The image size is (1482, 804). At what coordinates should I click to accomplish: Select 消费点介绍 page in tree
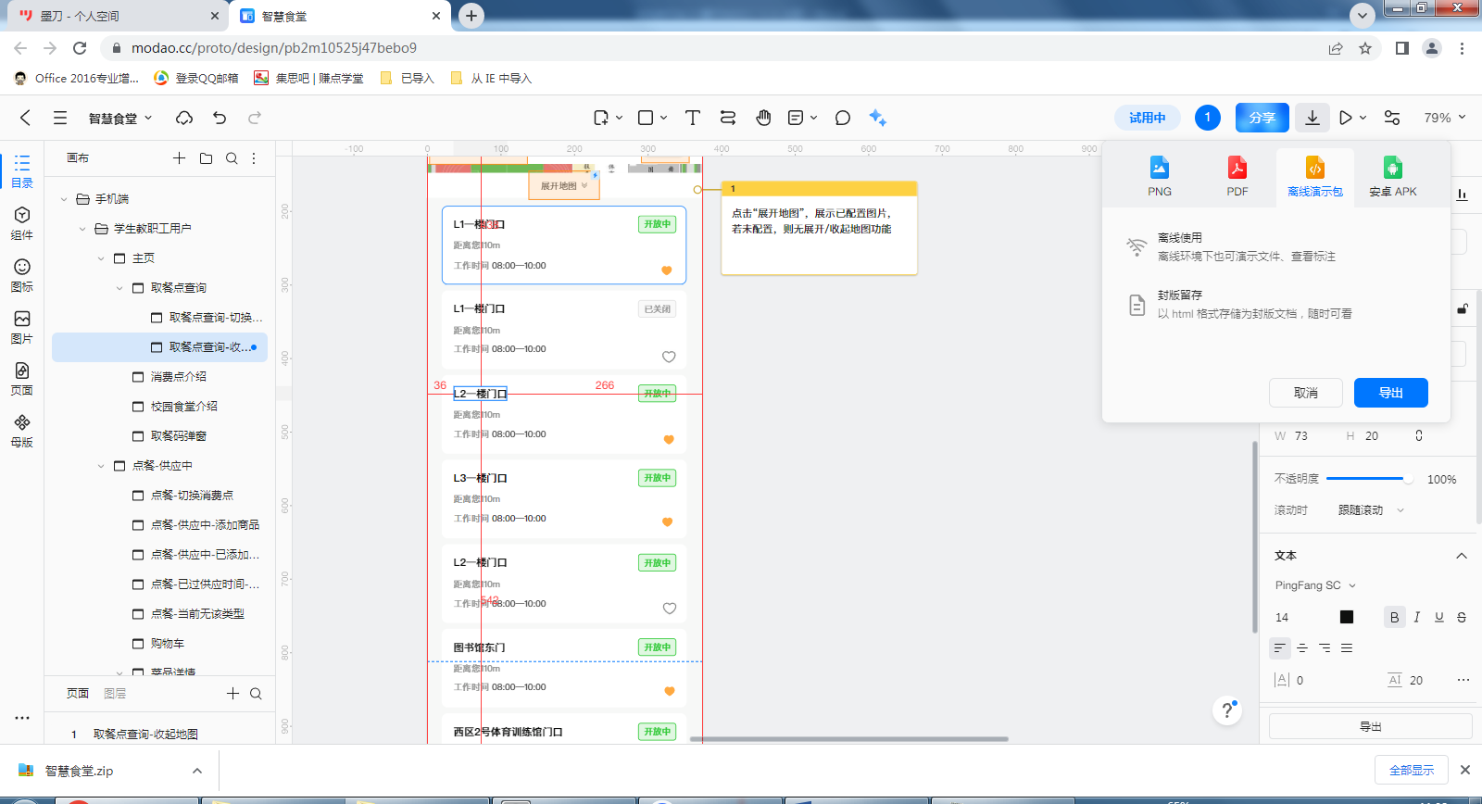tap(178, 377)
